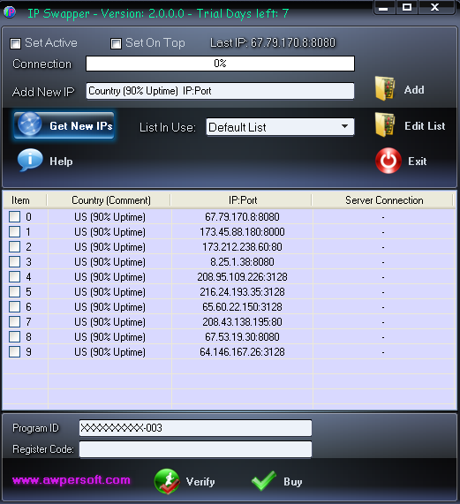Screen dimensions: 460x504
Task: Click the Add button label
Action: (x=414, y=90)
